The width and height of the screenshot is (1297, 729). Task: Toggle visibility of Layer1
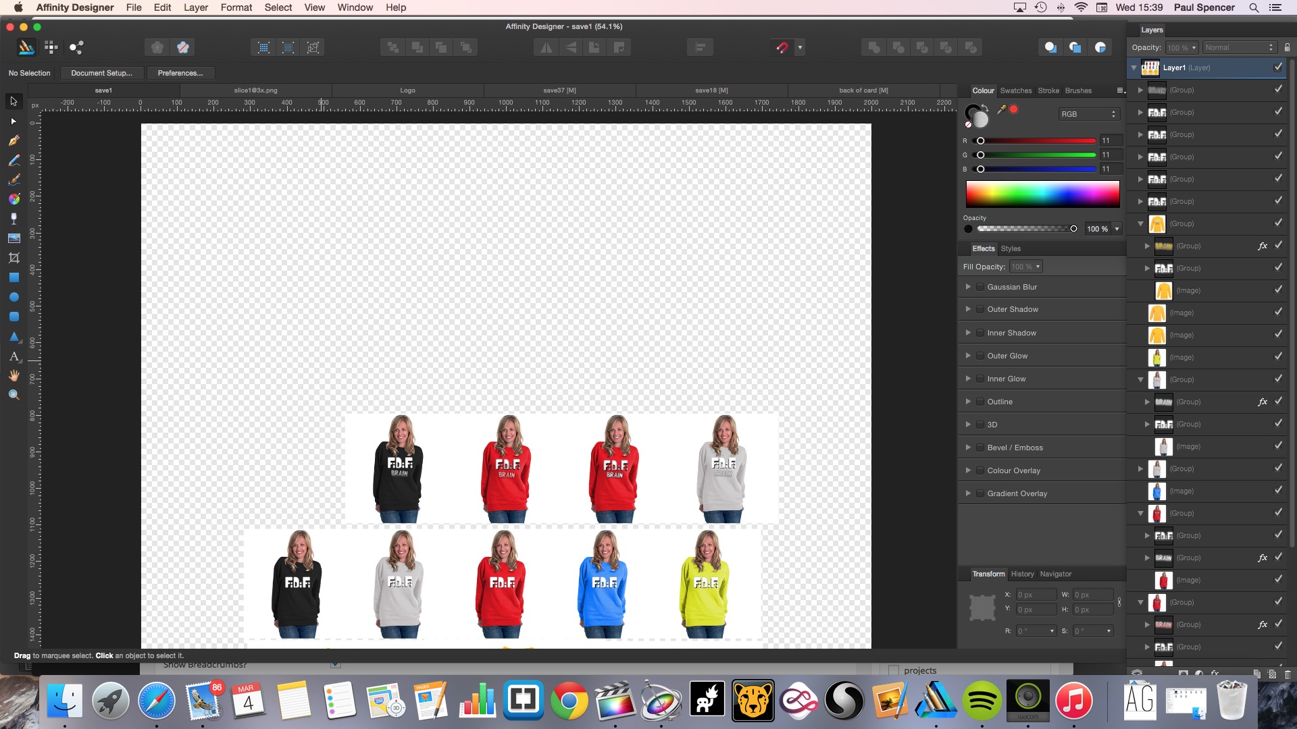tap(1277, 67)
